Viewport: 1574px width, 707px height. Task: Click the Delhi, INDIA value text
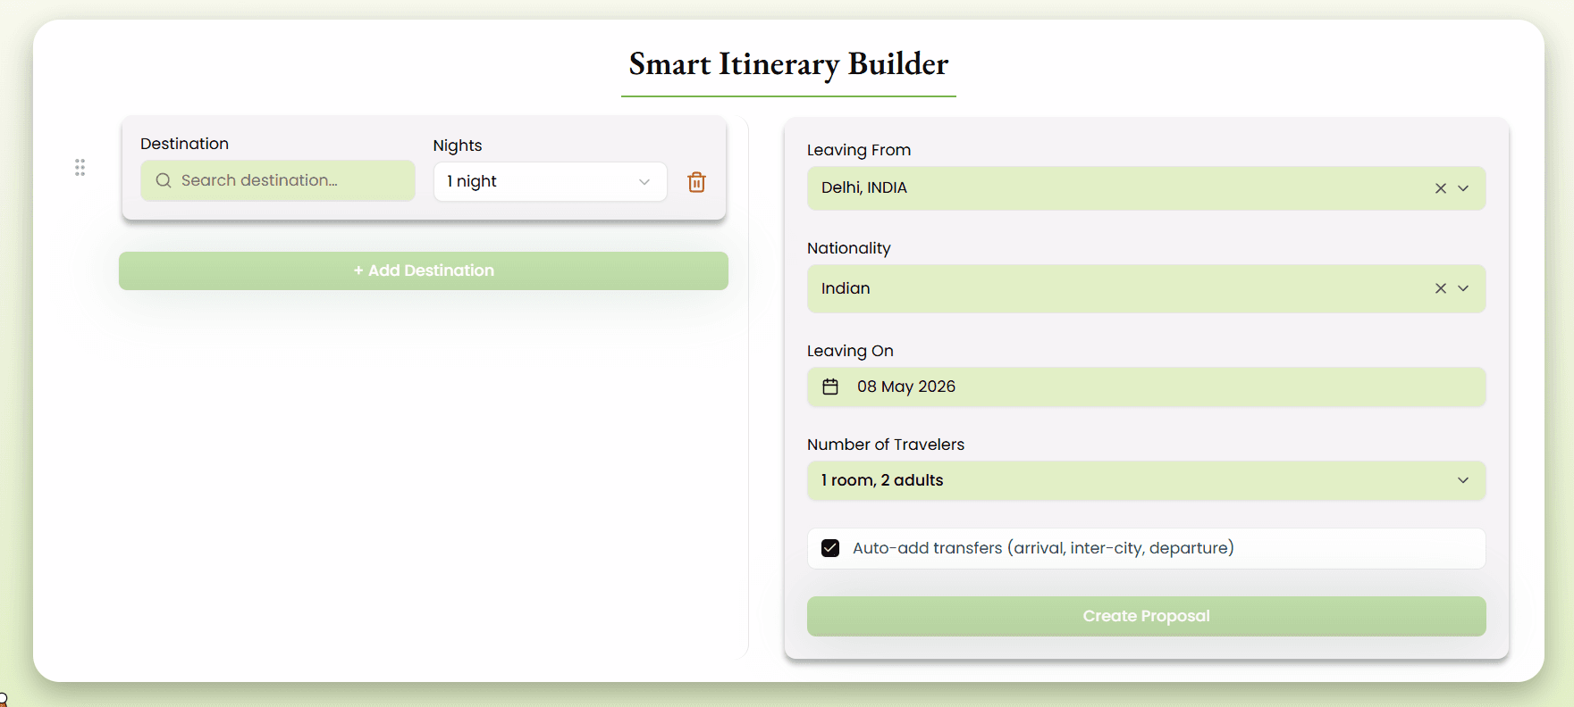click(864, 187)
